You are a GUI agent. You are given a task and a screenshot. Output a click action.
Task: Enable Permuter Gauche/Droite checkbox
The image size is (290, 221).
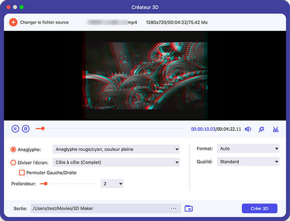tap(22, 173)
